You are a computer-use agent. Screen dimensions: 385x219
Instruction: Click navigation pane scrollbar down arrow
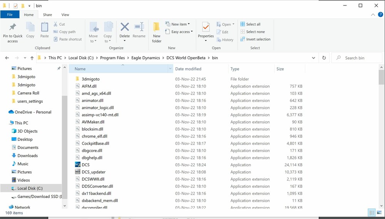65,206
